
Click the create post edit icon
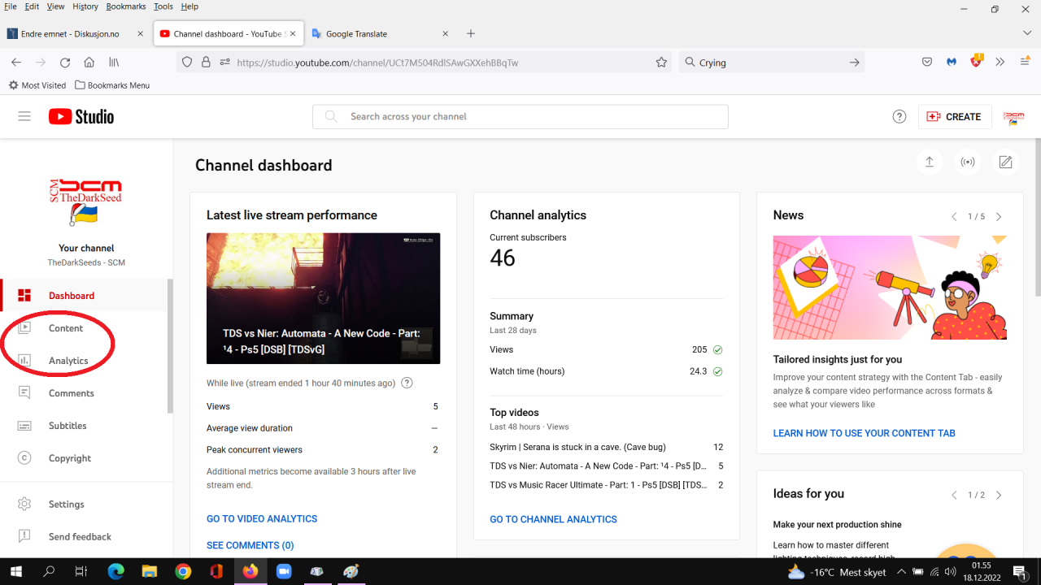coord(1006,162)
